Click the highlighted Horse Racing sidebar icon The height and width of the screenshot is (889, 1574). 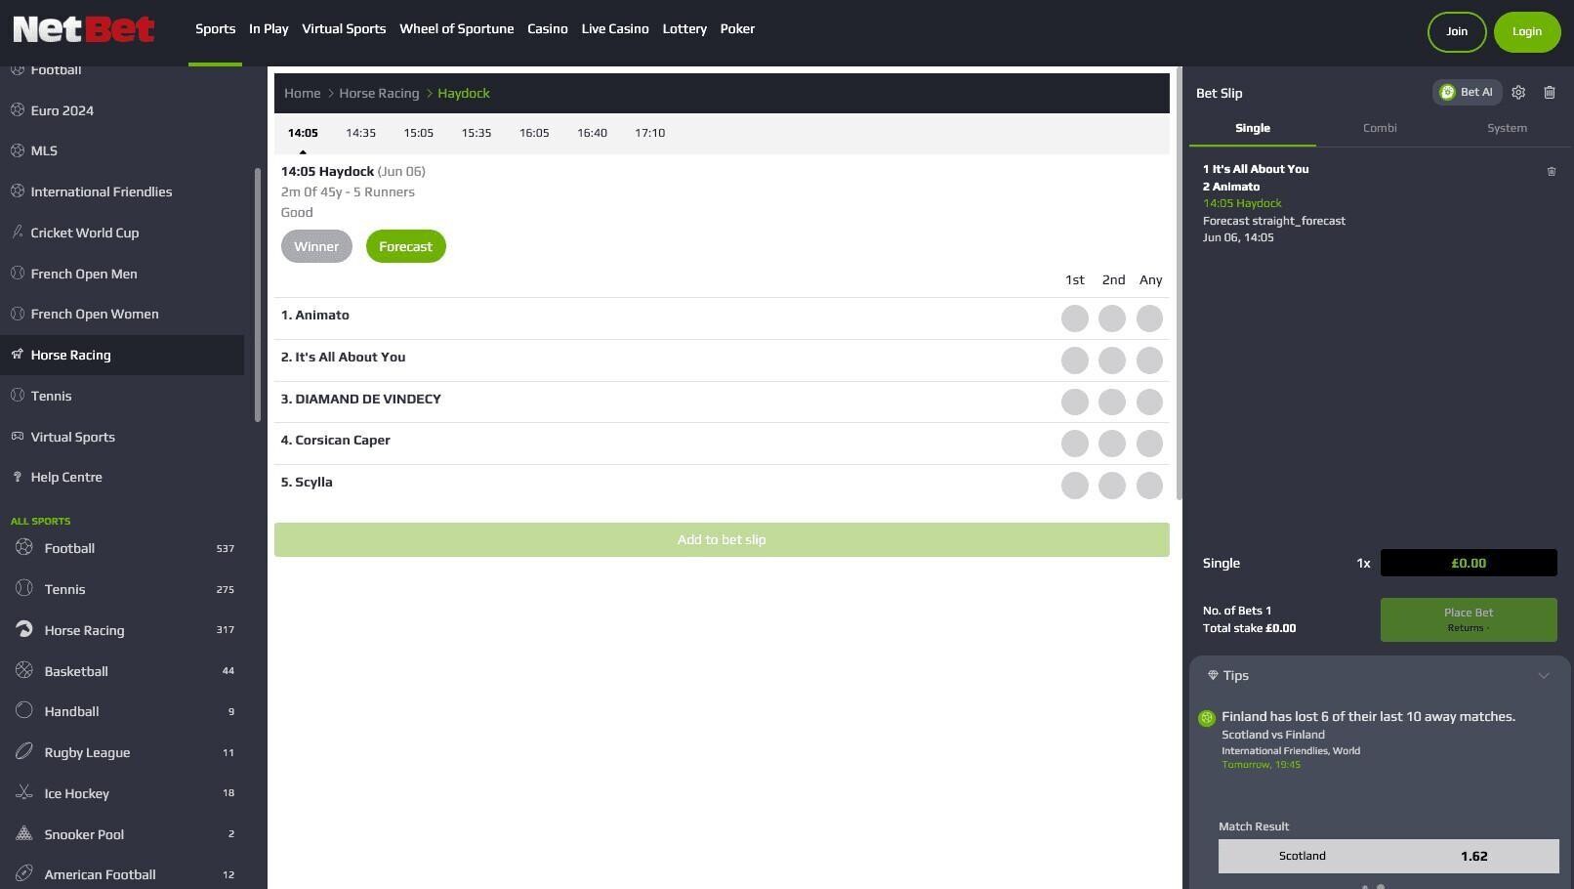pos(18,355)
